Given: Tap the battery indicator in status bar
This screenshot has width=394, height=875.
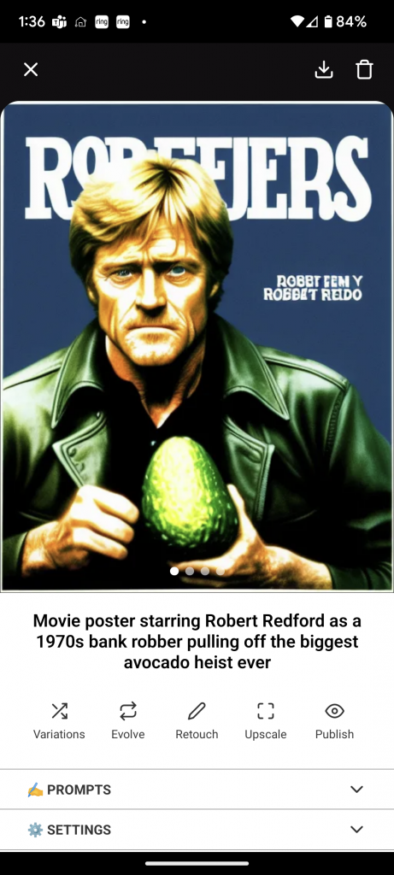Looking at the screenshot, I should click(x=328, y=21).
